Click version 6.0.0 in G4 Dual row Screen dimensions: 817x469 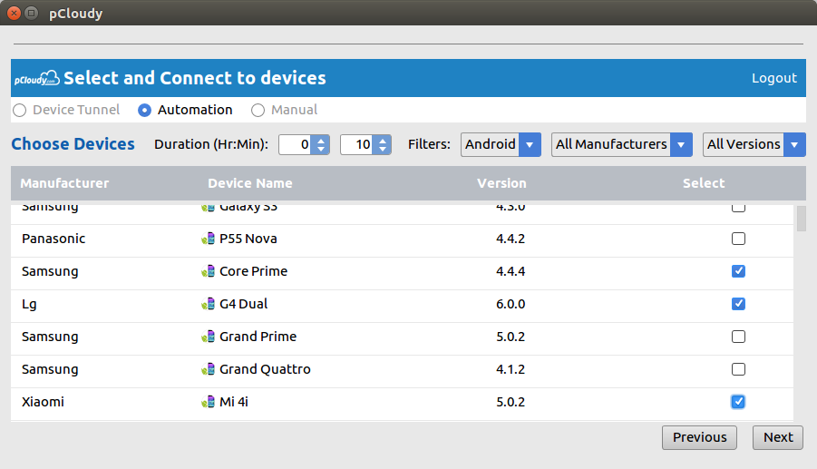coord(511,304)
